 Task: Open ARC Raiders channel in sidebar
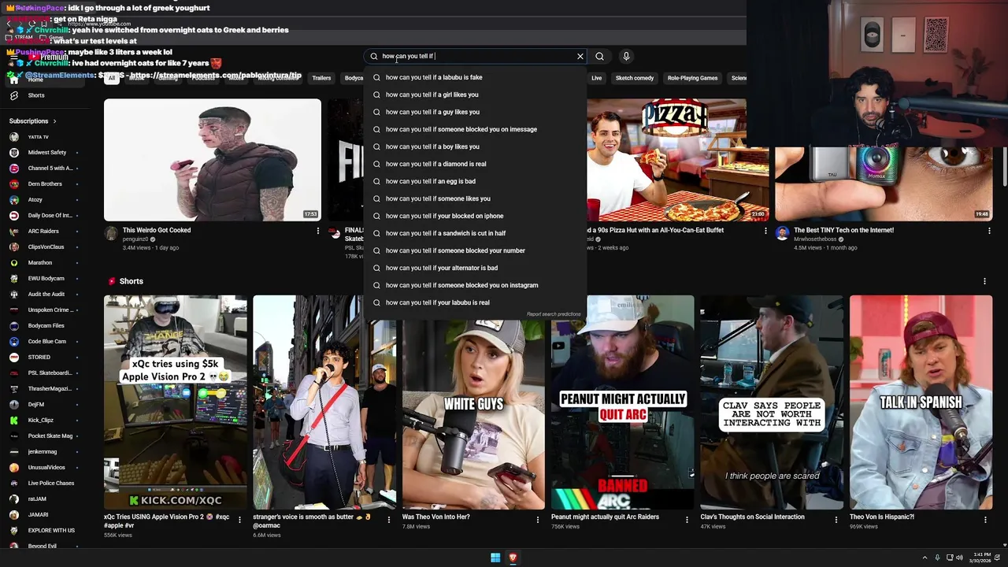click(44, 232)
